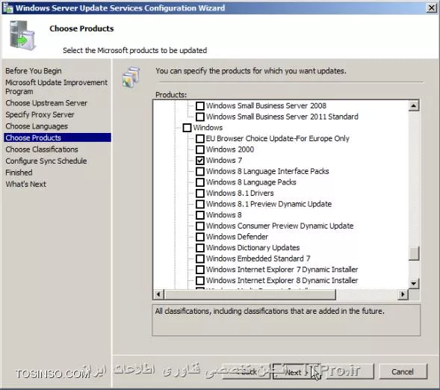Open Configure Sync Schedule step

(x=46, y=161)
